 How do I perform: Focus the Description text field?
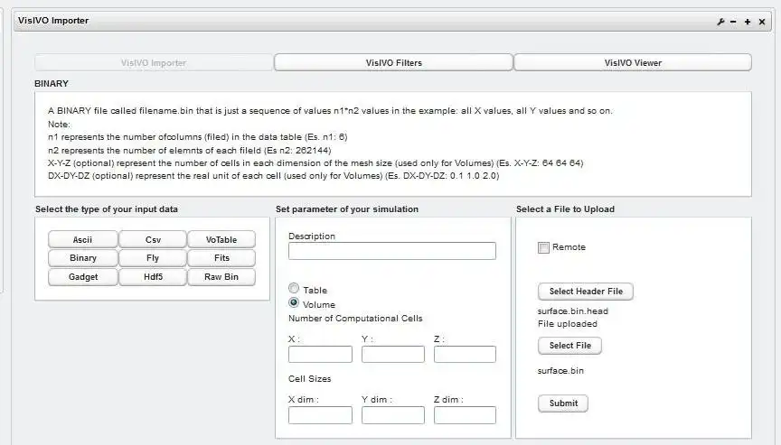click(x=392, y=251)
